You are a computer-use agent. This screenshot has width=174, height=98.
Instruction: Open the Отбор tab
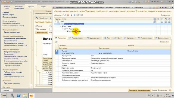117,38
